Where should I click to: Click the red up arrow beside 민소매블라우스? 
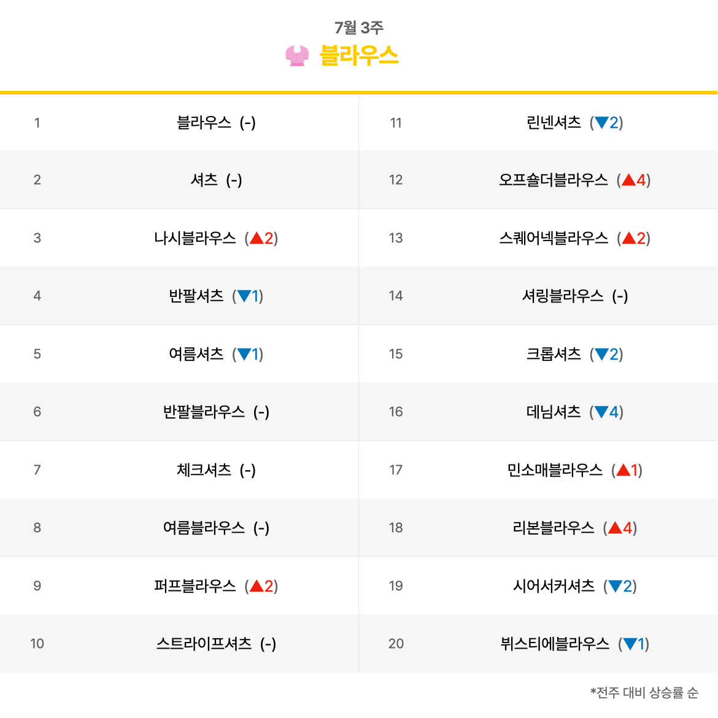pyautogui.click(x=623, y=469)
